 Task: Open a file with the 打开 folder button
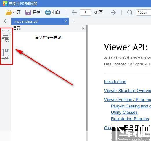[13, 12]
